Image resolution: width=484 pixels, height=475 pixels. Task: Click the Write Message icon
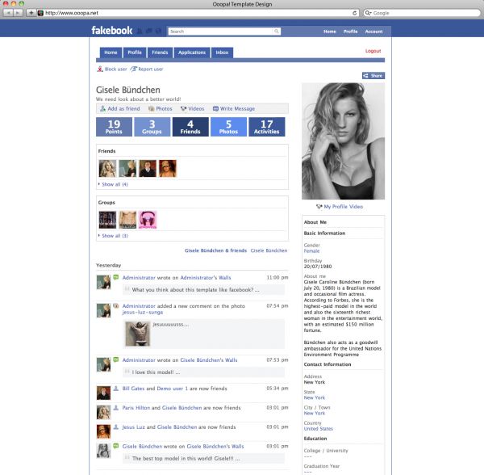215,109
